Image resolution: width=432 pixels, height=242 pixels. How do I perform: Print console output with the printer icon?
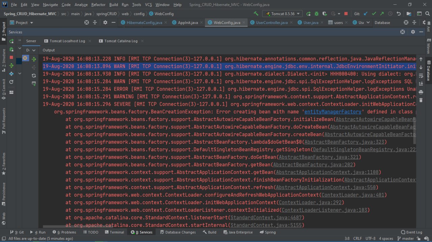click(421, 92)
